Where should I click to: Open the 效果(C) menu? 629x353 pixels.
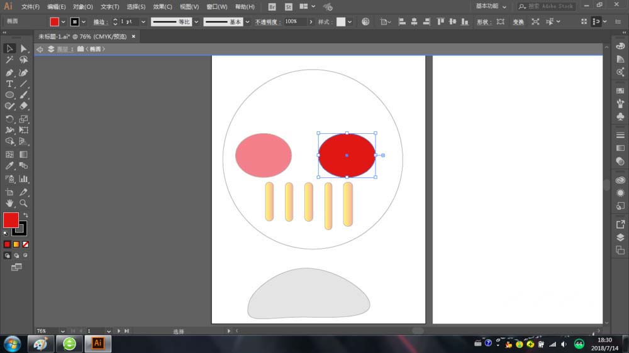162,7
